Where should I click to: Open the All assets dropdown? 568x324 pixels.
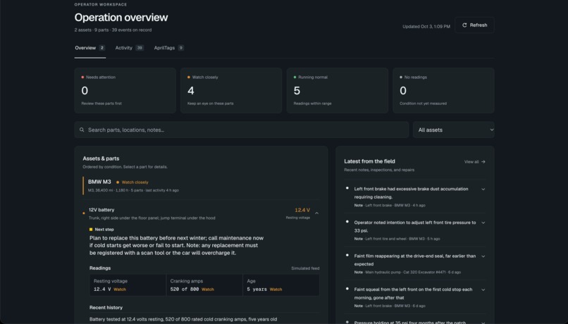pos(454,130)
